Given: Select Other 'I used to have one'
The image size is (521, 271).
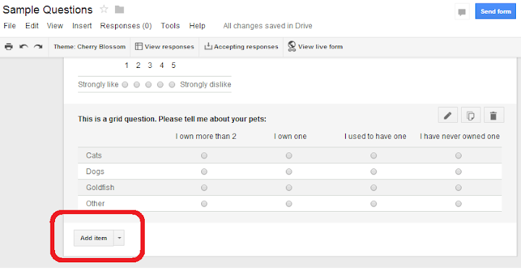Looking at the screenshot, I should coord(374,204).
